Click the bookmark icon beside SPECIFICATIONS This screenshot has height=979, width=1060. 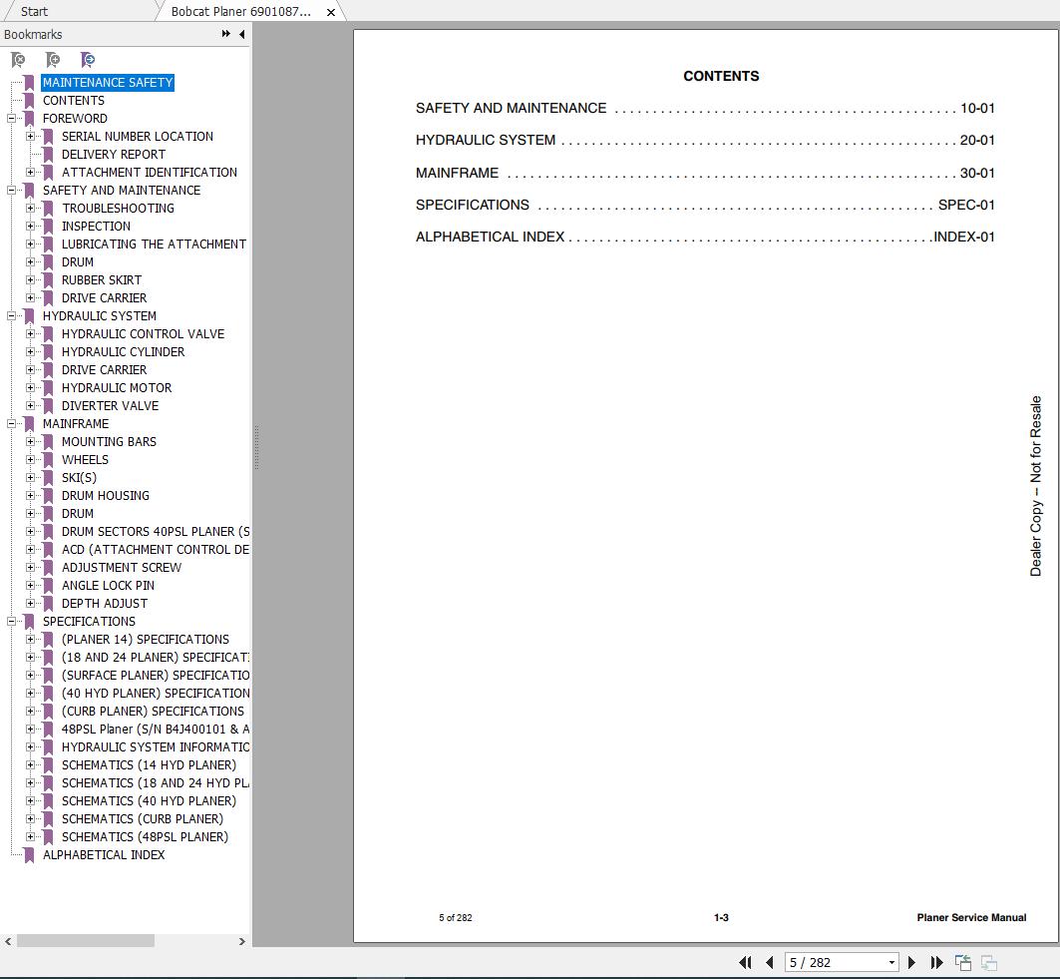coord(29,621)
